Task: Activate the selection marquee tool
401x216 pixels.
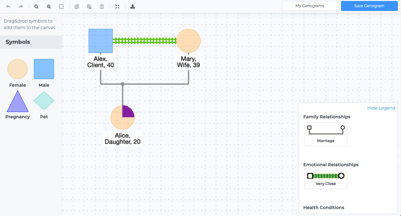Action: 61,6
